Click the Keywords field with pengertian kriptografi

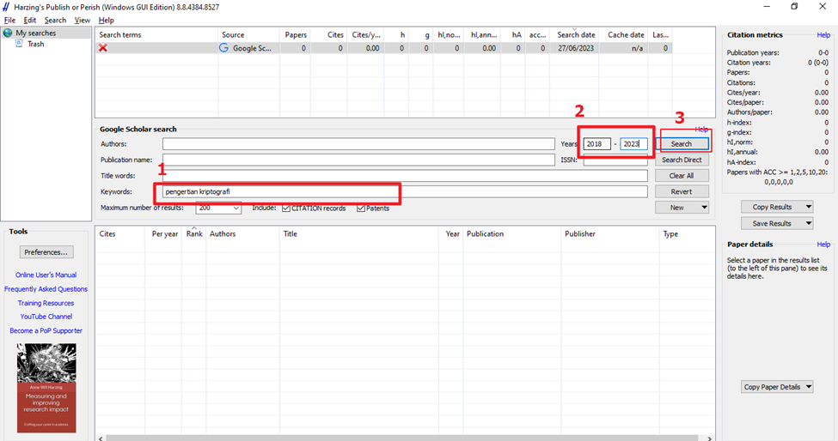[405, 191]
